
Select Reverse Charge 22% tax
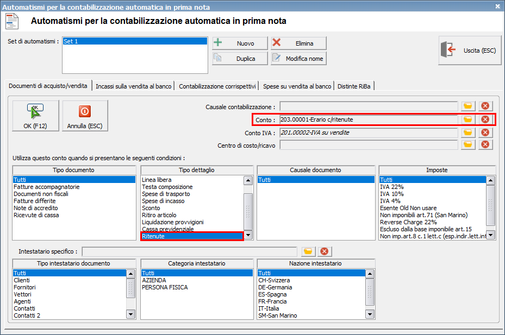[x=433, y=222]
